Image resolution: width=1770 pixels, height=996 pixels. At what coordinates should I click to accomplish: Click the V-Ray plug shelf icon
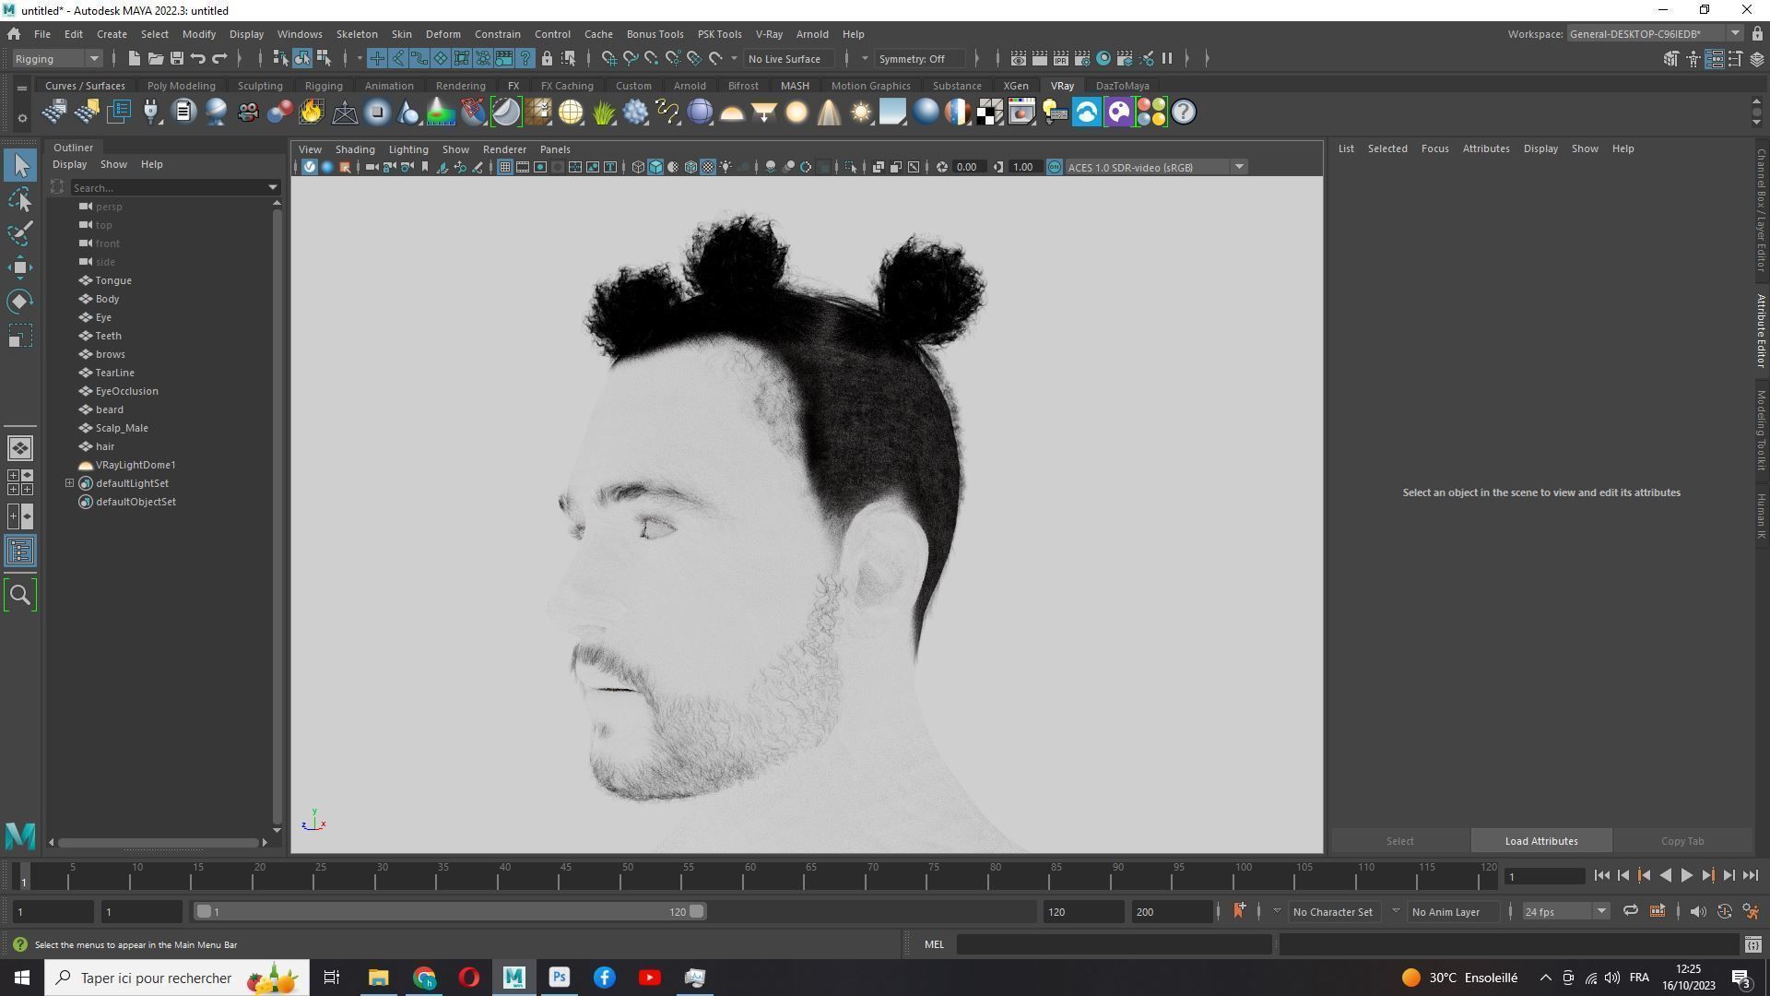click(151, 113)
